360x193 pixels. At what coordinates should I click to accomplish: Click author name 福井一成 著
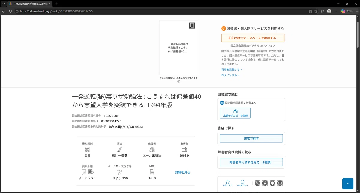[x=120, y=156]
